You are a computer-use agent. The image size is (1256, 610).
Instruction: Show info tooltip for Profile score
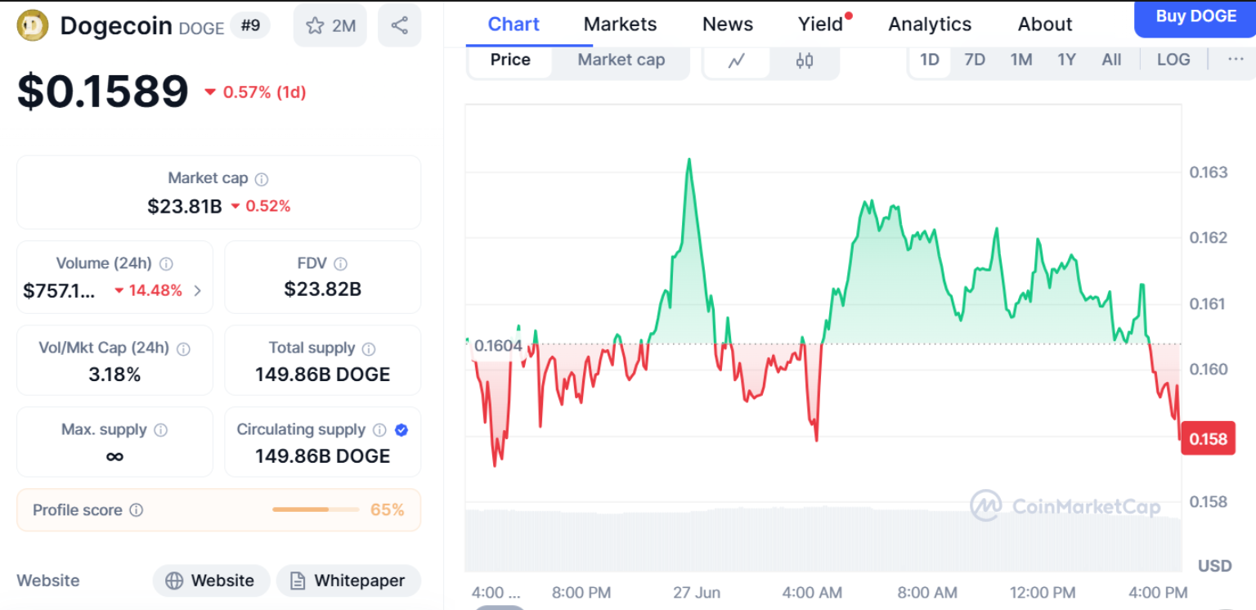(137, 510)
